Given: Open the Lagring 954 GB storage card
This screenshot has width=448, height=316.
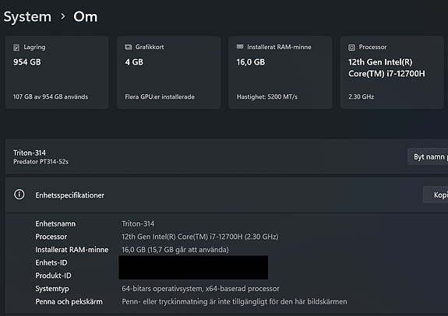Looking at the screenshot, I should click(x=57, y=72).
